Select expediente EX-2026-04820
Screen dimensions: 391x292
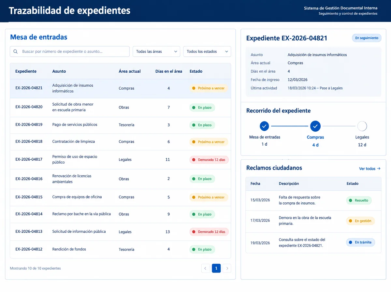[121, 107]
